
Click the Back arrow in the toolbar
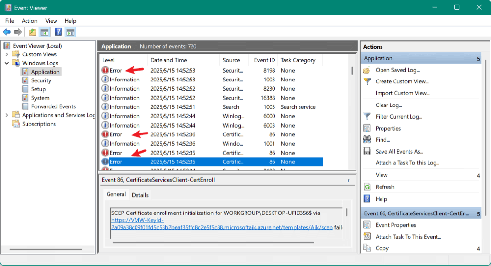(x=7, y=32)
